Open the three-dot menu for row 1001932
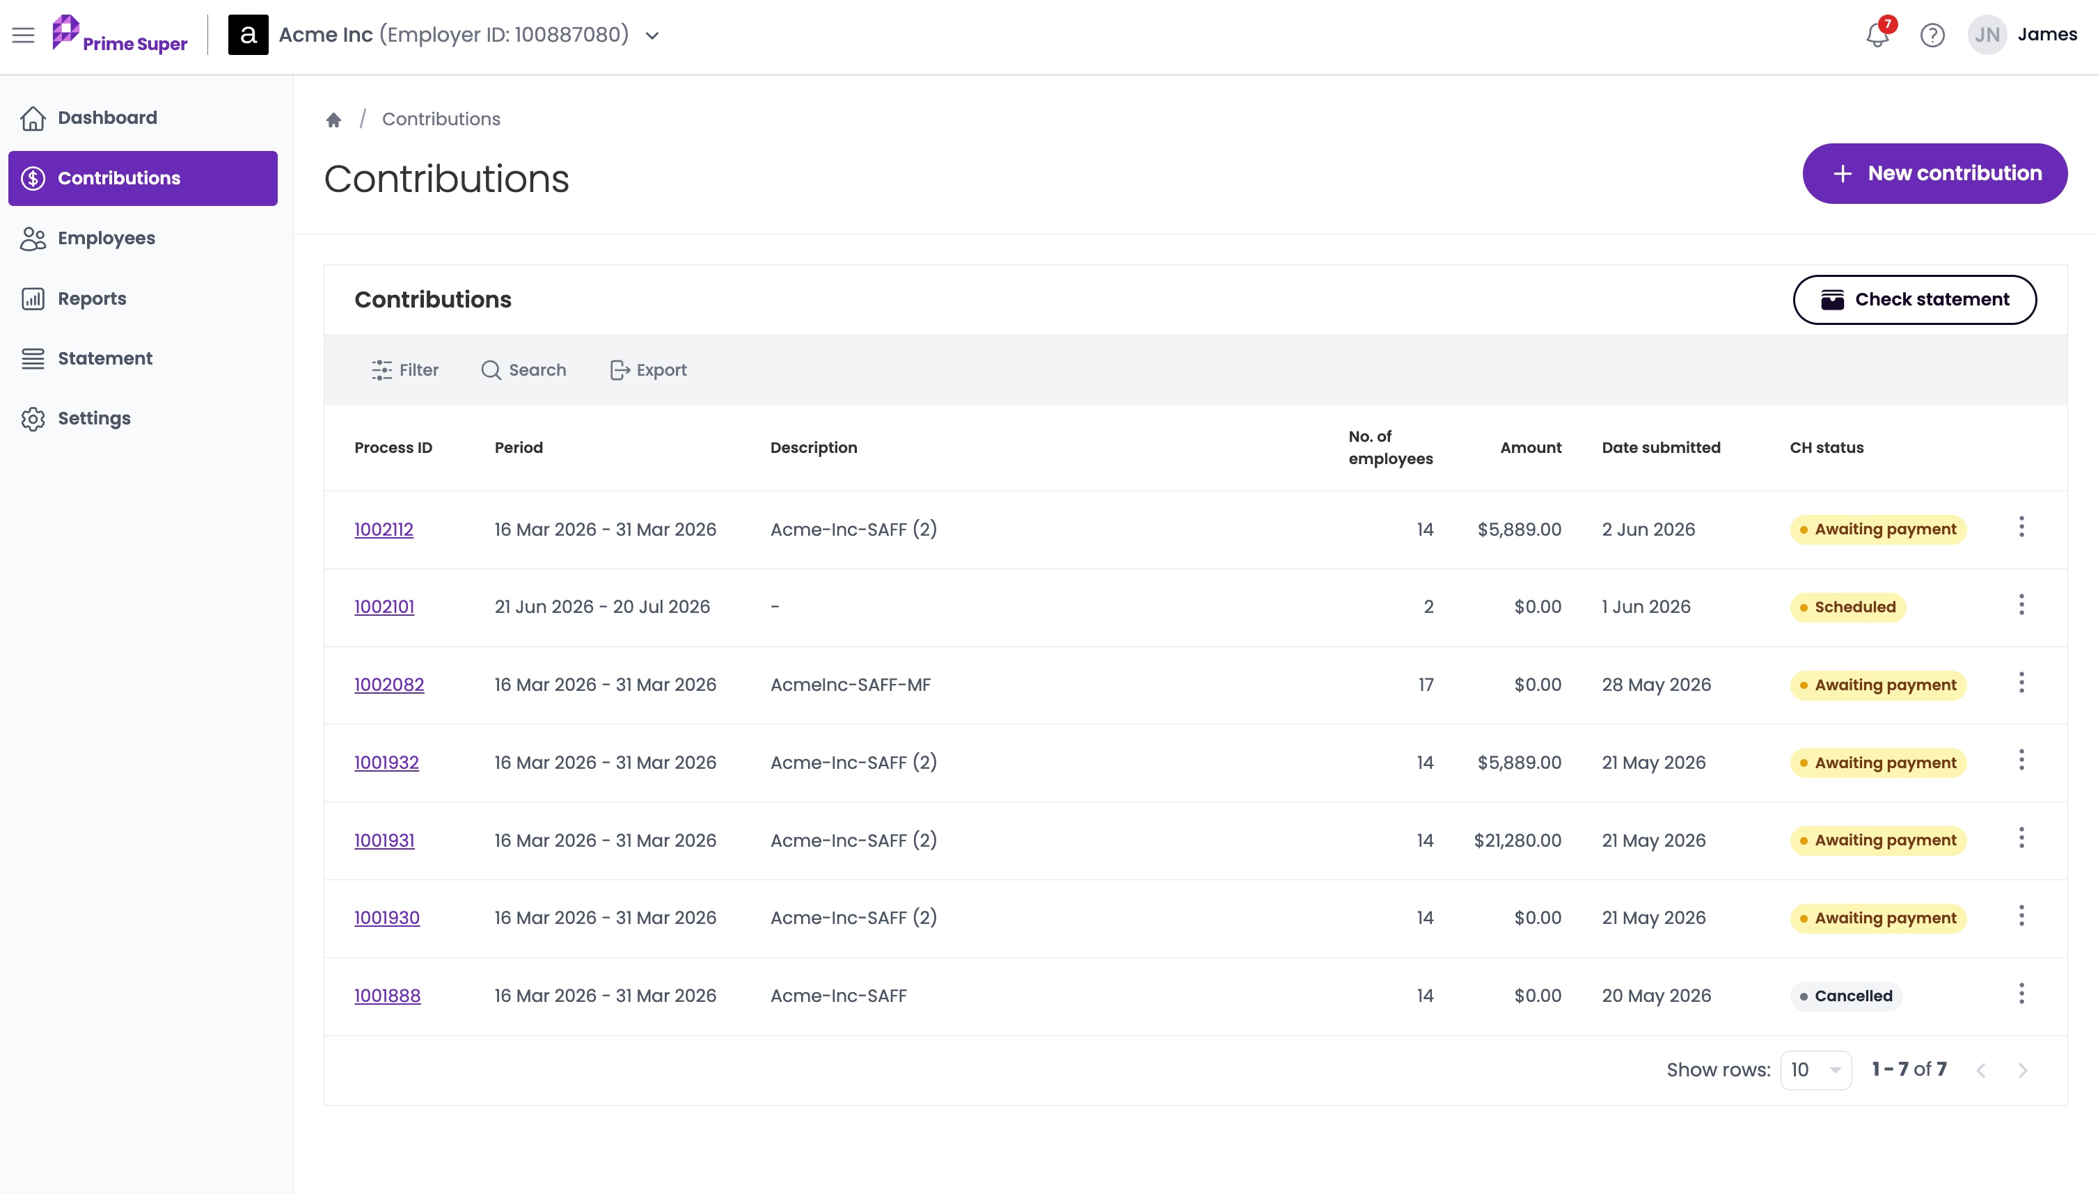The image size is (2098, 1194). 2021,759
